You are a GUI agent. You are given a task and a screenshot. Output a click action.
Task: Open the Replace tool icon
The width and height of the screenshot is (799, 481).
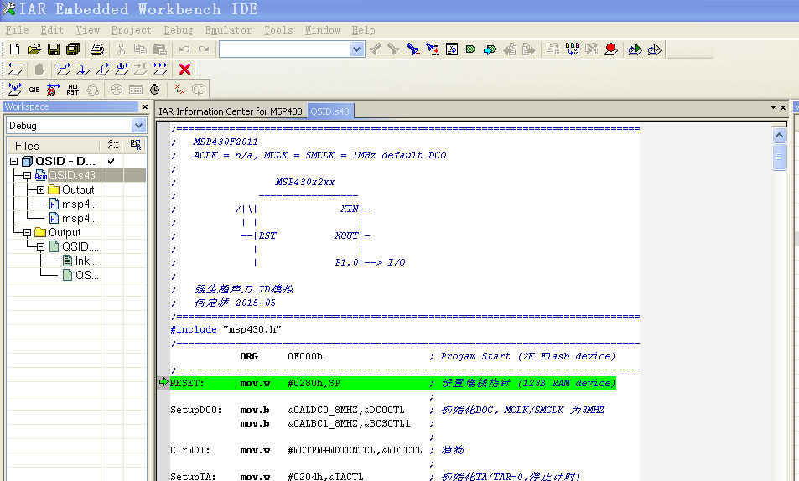433,49
